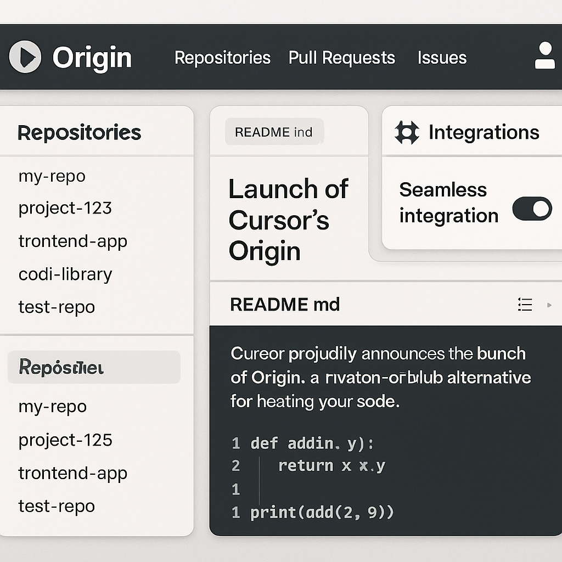
Task: Open trontend-app in the top repositories list
Action: (73, 241)
